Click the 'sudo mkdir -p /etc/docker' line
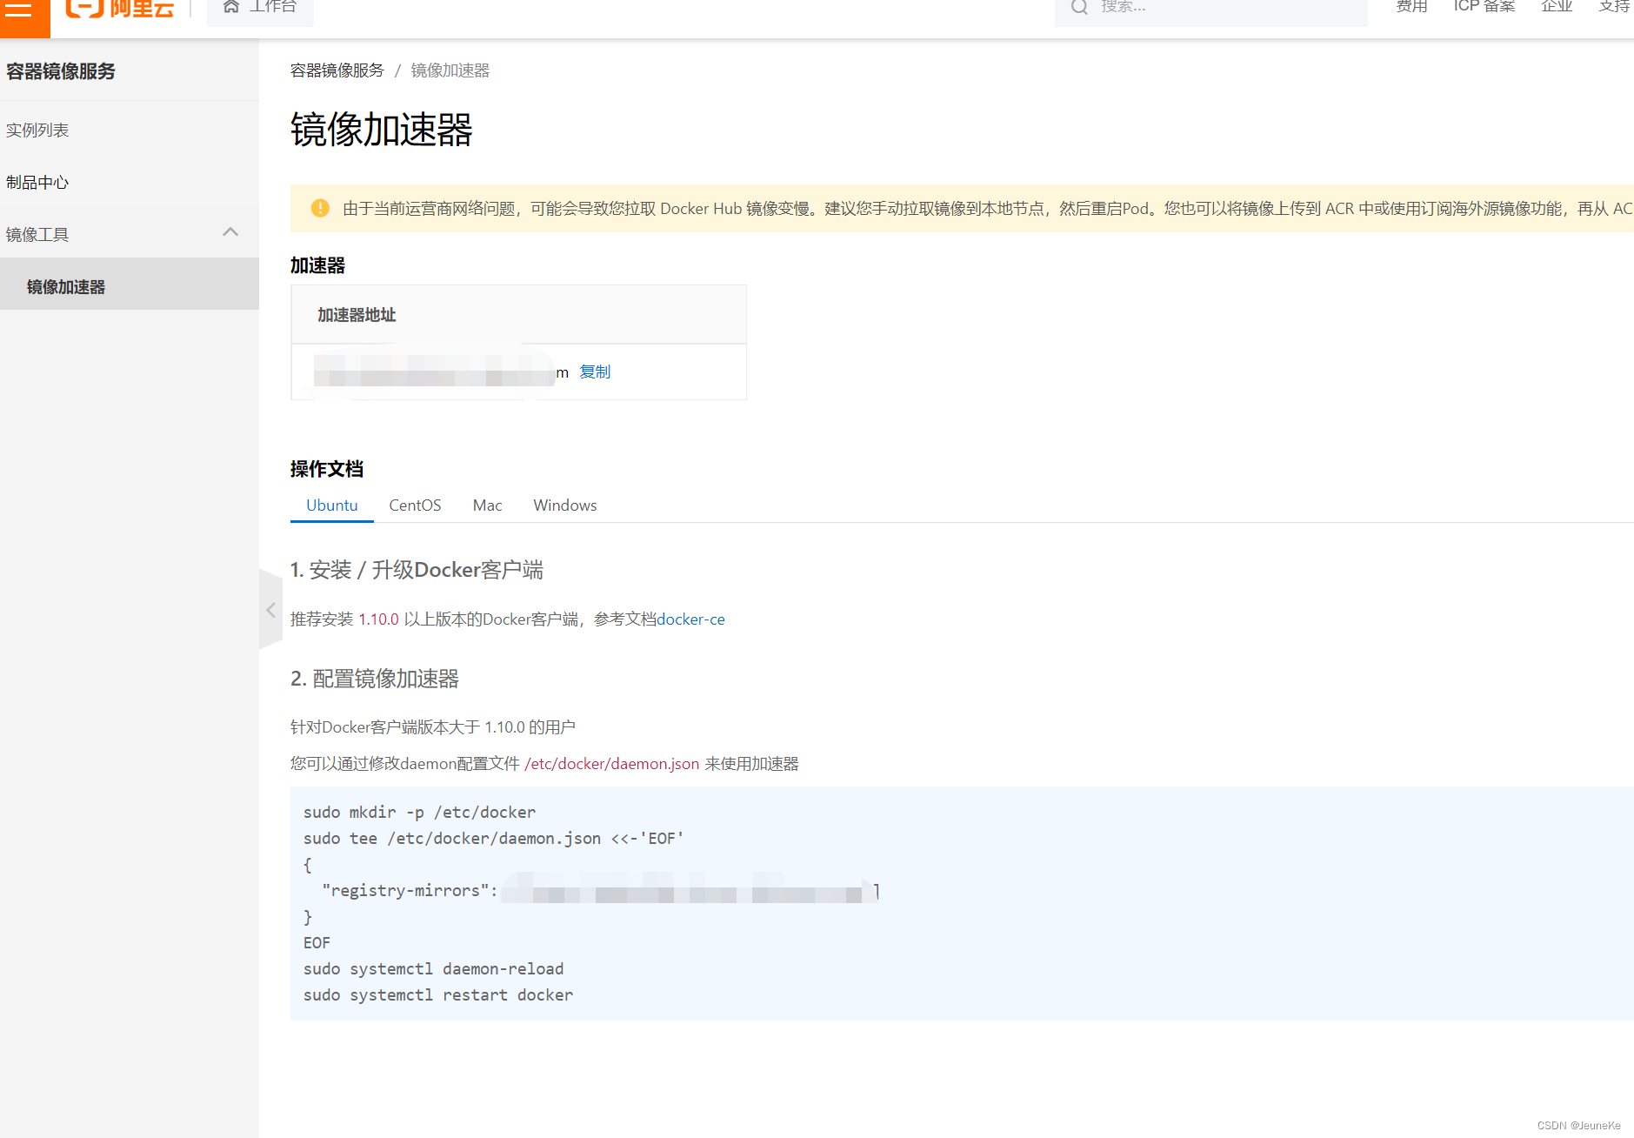This screenshot has height=1138, width=1634. [420, 812]
